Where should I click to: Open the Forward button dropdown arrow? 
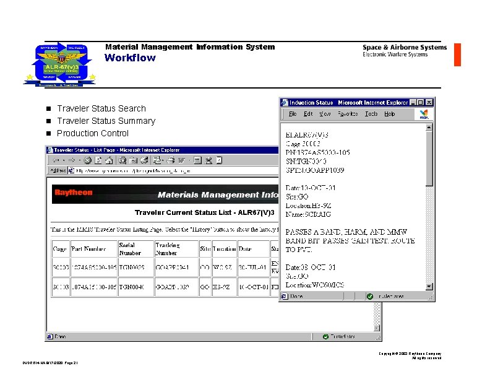[x=80, y=161]
